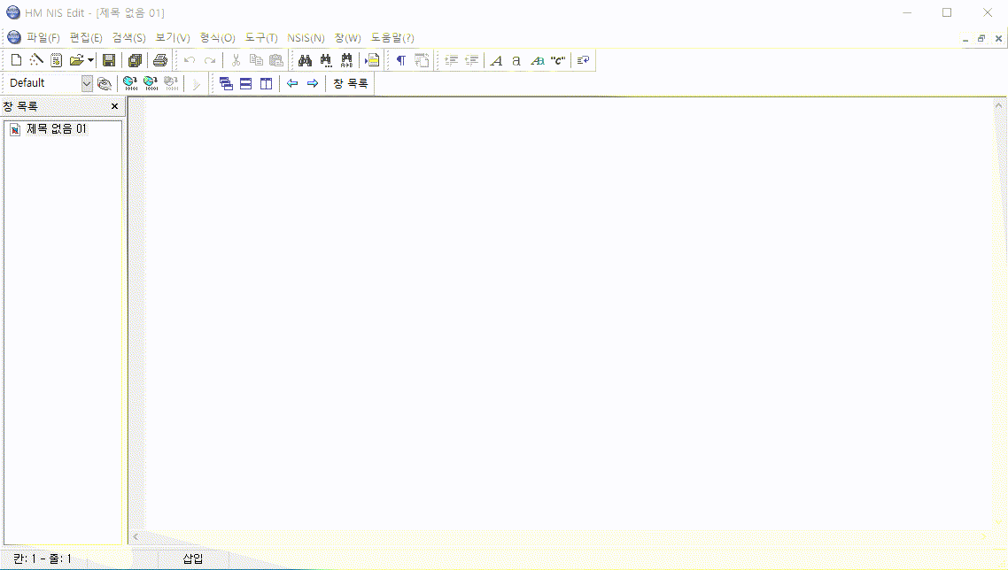1008x570 pixels.
Task: Create a new script with the blank page icon
Action: (x=16, y=60)
